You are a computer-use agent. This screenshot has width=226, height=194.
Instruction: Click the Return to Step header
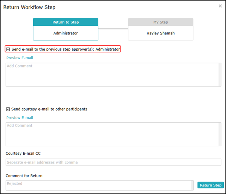pos(66,22)
